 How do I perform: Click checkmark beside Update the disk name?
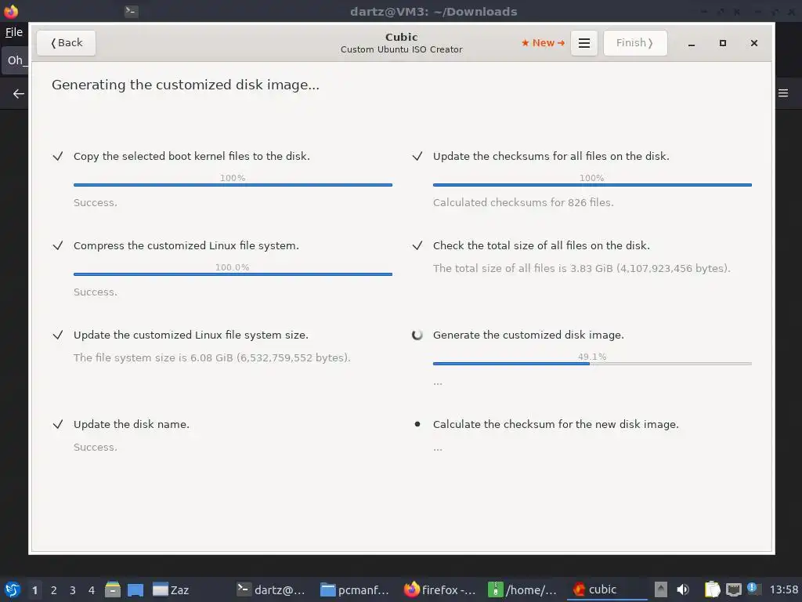point(58,424)
